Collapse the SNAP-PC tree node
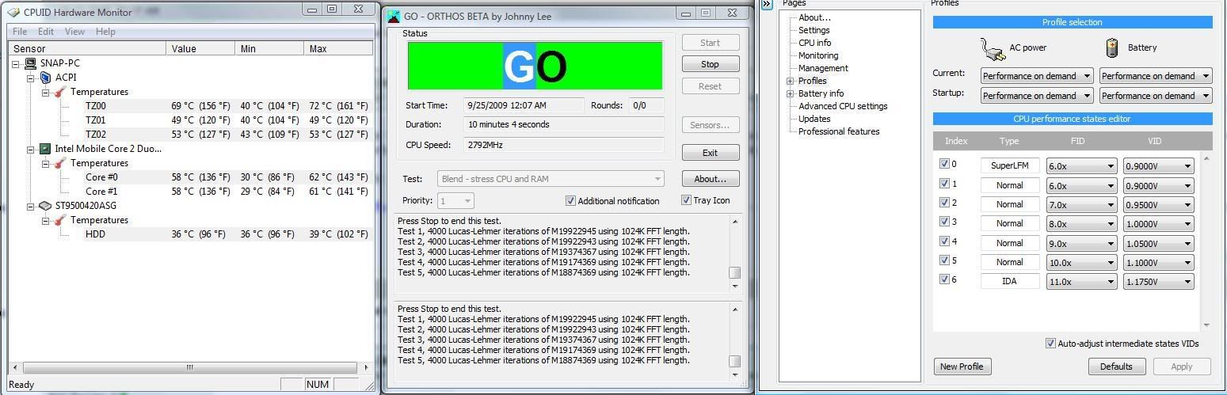This screenshot has height=395, width=1227. pos(17,63)
